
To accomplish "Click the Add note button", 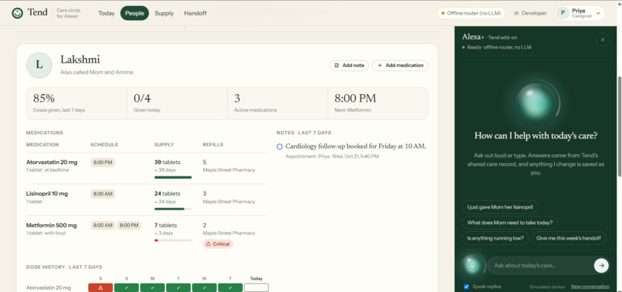I will tap(349, 65).
